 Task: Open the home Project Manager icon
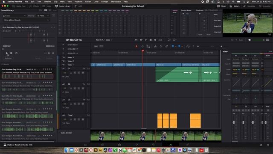261,145
